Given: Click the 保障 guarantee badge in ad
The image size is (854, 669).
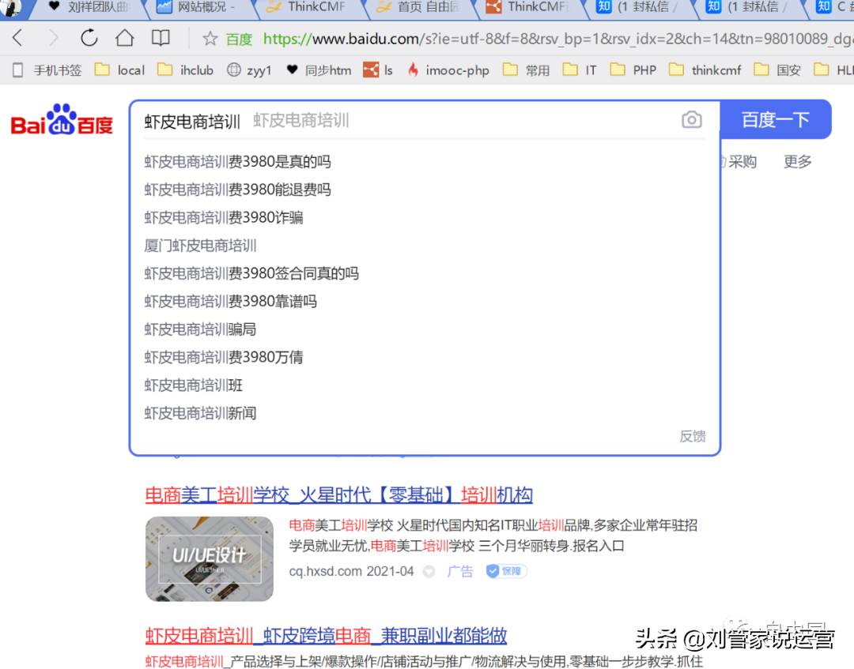Looking at the screenshot, I should [507, 571].
